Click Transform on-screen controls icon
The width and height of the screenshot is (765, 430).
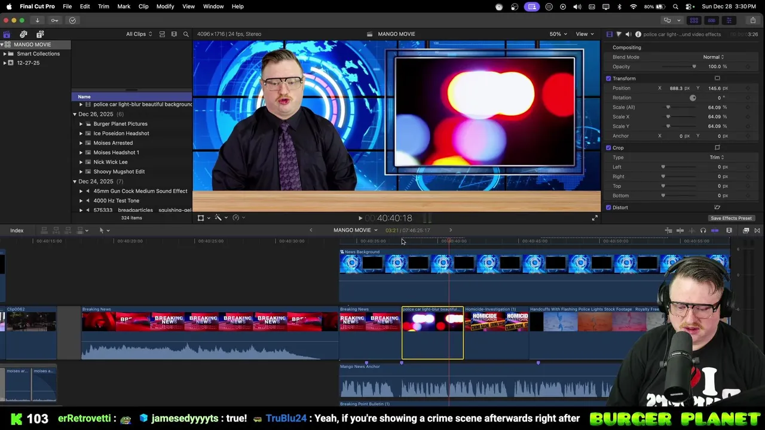(717, 78)
